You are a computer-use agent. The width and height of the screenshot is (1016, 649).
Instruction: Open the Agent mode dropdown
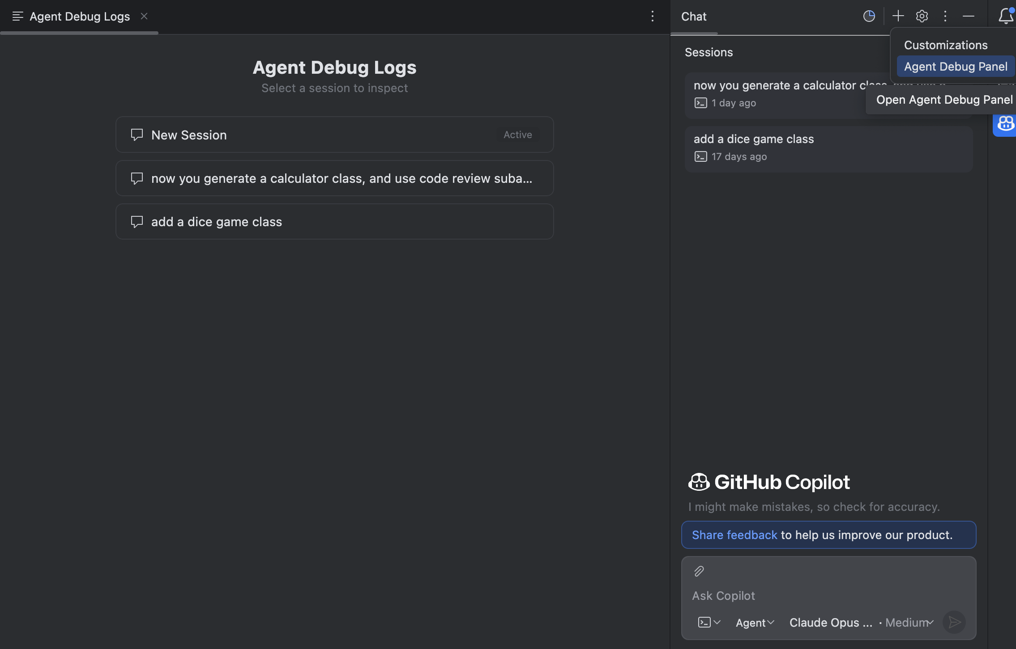point(755,623)
